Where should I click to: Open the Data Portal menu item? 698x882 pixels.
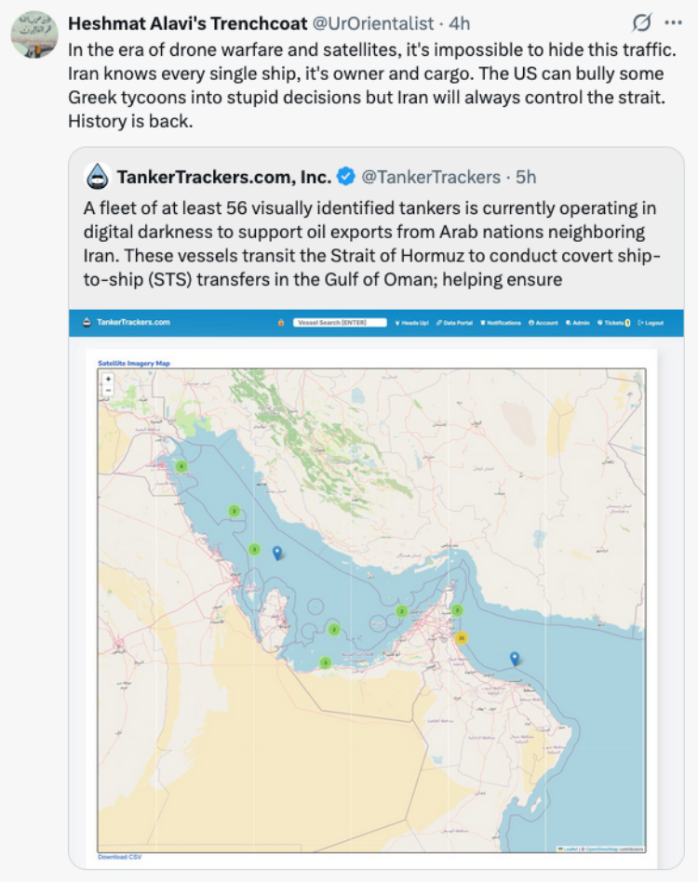(454, 323)
